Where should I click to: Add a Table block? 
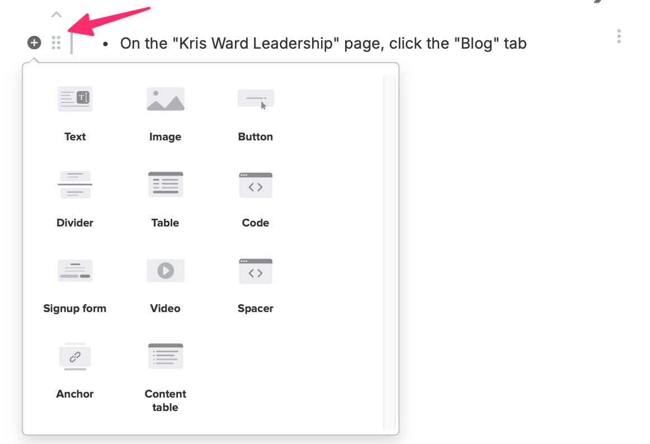tap(165, 198)
